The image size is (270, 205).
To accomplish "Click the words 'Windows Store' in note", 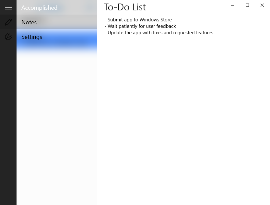I will click(x=156, y=20).
